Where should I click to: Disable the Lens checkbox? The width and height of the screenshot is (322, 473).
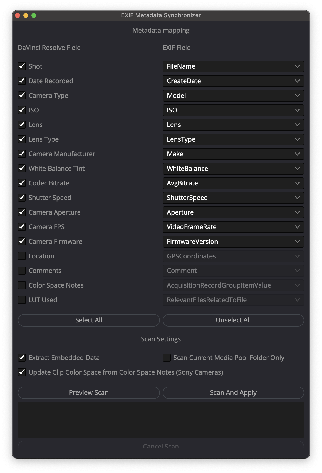click(x=22, y=125)
